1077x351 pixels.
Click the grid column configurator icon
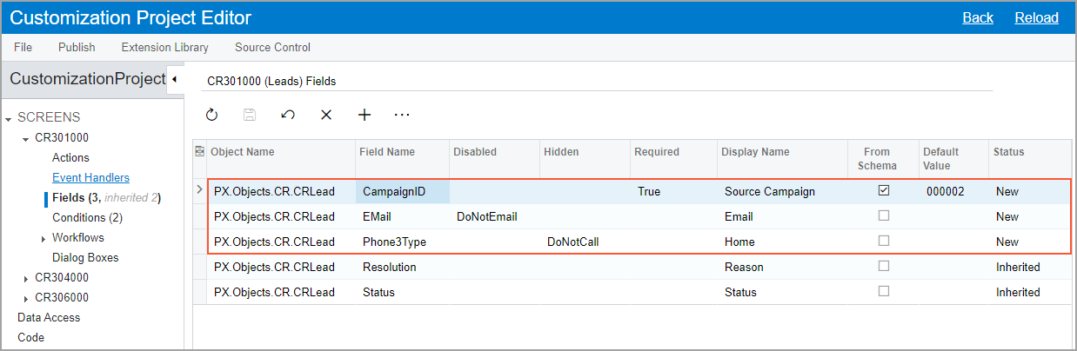(199, 152)
